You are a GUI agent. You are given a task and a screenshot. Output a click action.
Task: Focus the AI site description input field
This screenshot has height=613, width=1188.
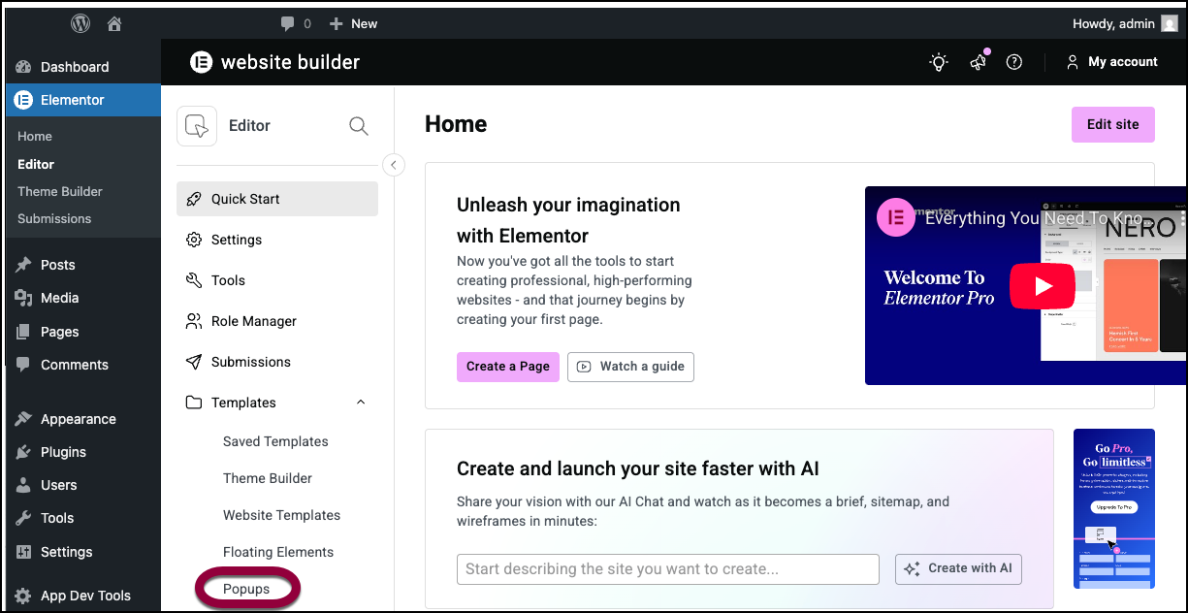pyautogui.click(x=667, y=569)
